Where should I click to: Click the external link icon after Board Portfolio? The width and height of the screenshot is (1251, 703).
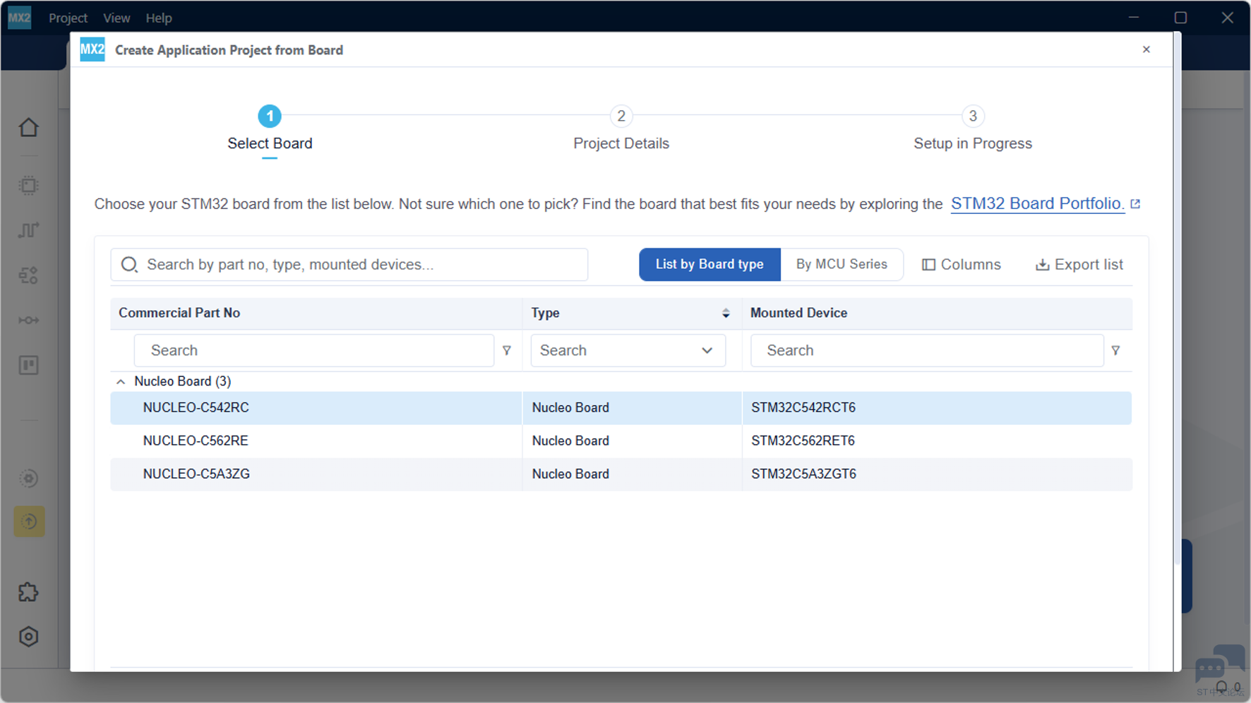click(x=1135, y=204)
